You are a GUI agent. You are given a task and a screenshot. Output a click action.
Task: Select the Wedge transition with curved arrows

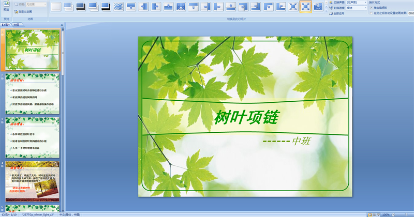coord(181,6)
